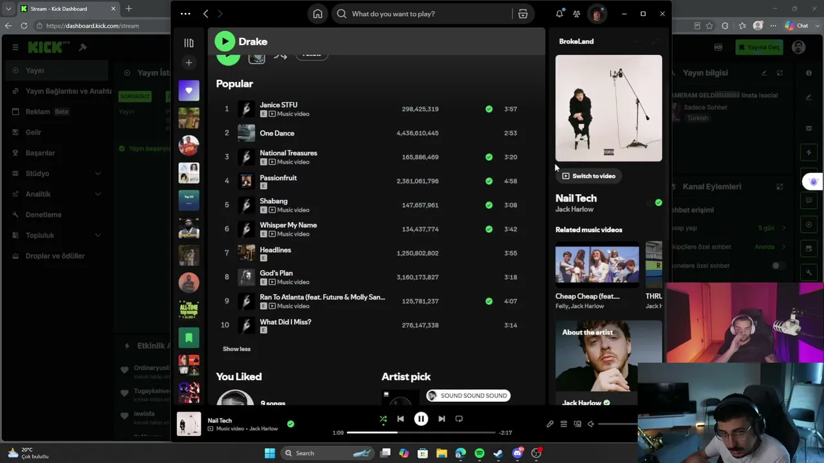Toggle repeat in Spotify player bar
824x463 pixels.
(x=459, y=419)
